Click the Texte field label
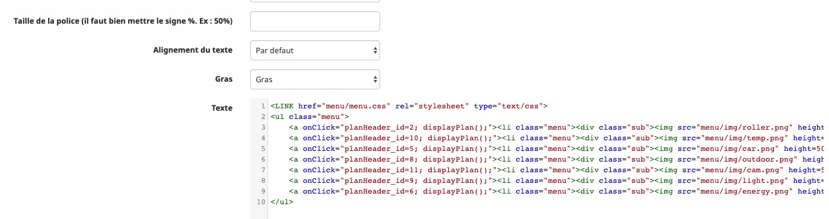Image resolution: width=829 pixels, height=219 pixels. (222, 108)
